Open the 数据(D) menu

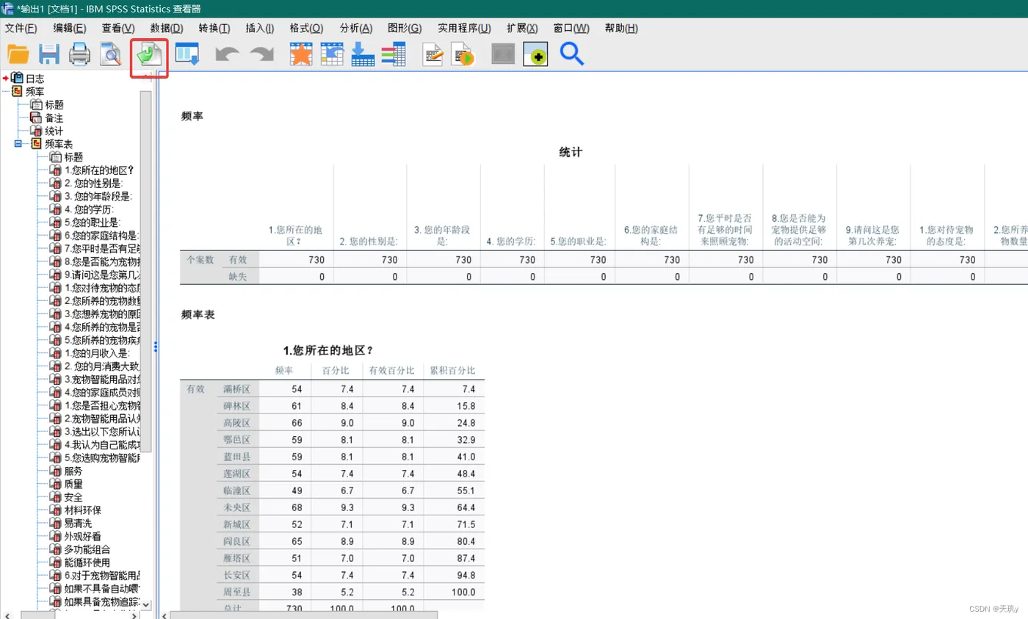click(x=167, y=29)
